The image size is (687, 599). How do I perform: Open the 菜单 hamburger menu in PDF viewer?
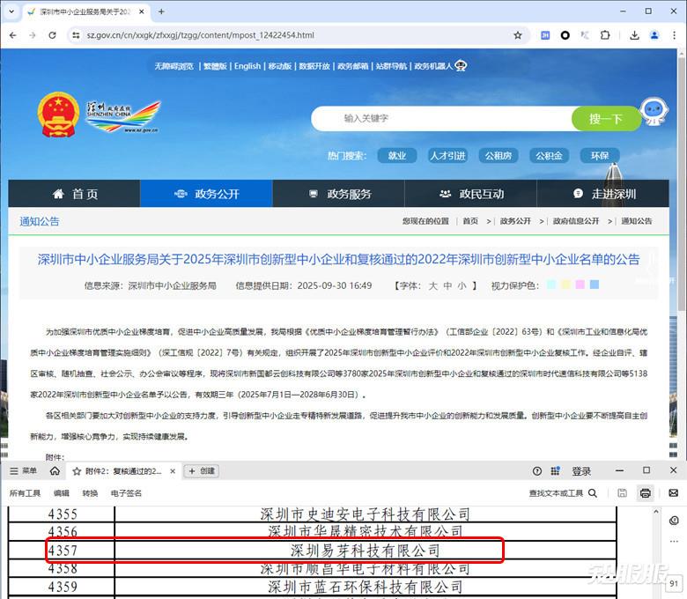point(23,471)
